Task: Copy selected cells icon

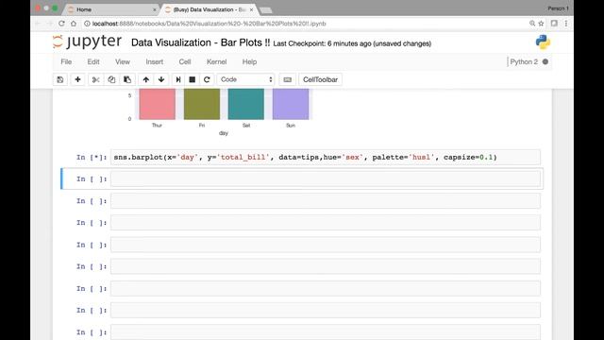Action: [111, 79]
